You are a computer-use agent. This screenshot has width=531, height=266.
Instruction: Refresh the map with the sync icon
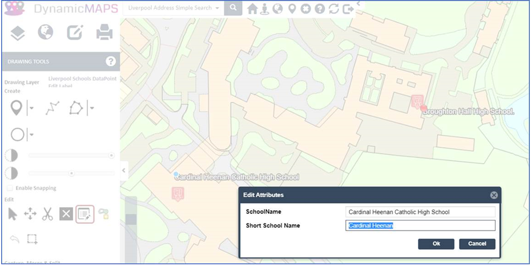333,9
